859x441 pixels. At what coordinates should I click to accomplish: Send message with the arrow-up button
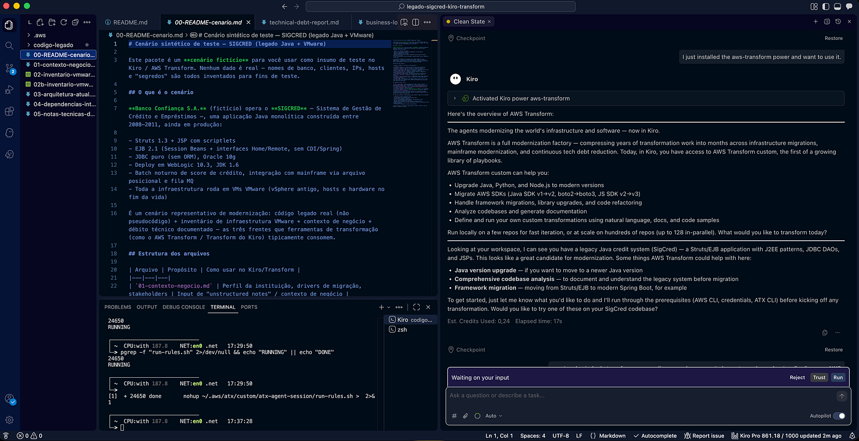coord(842,396)
